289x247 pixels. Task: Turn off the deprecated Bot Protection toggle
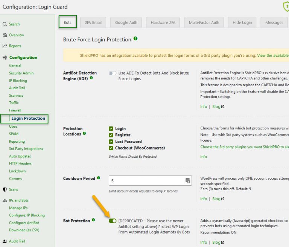point(113,221)
